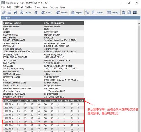Select module part number HMA851S6DJR6N-XN
The height and width of the screenshot is (132, 141).
(14, 40)
